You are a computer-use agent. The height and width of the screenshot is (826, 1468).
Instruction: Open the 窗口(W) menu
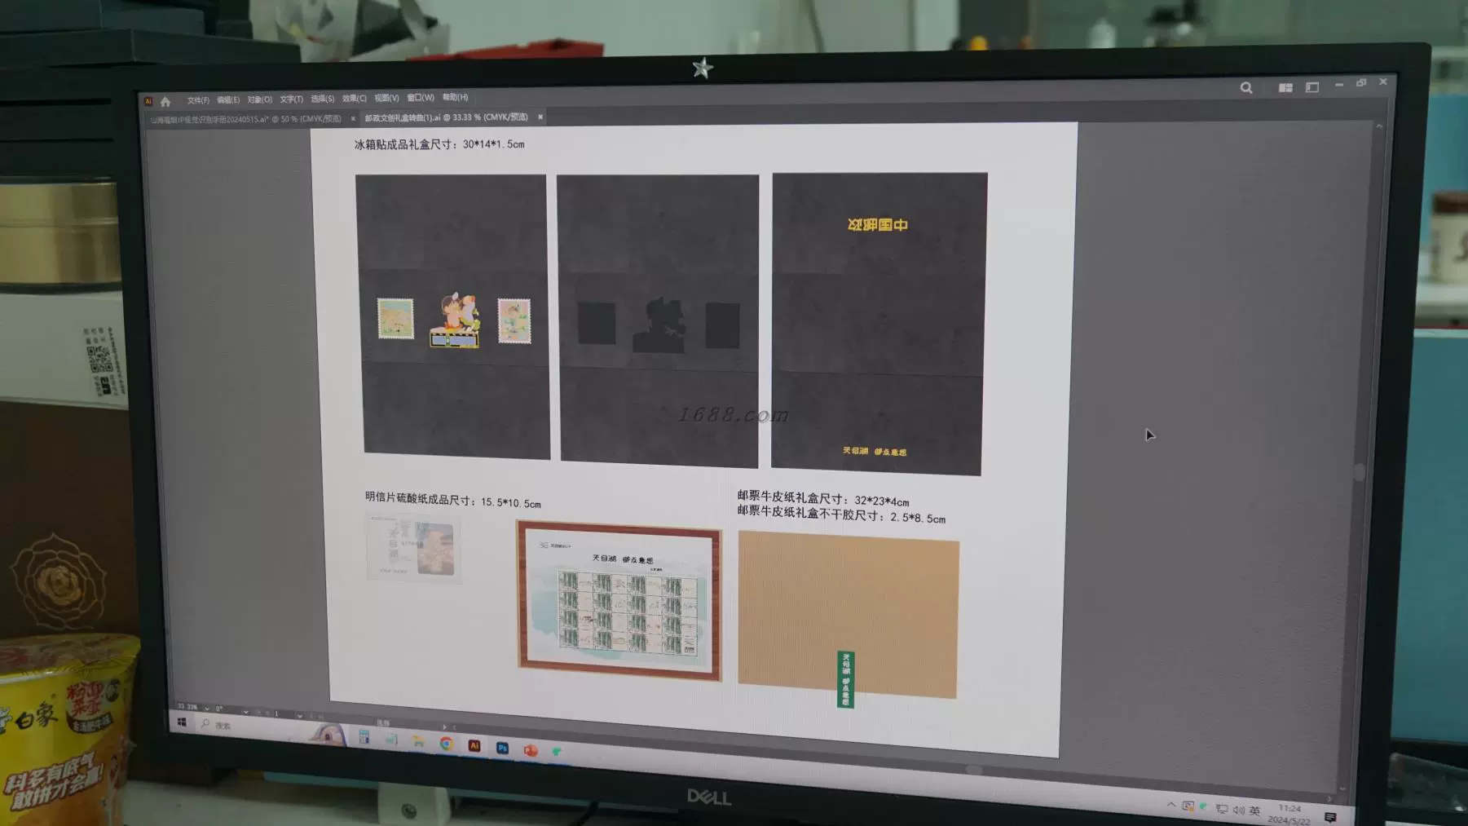(x=420, y=98)
